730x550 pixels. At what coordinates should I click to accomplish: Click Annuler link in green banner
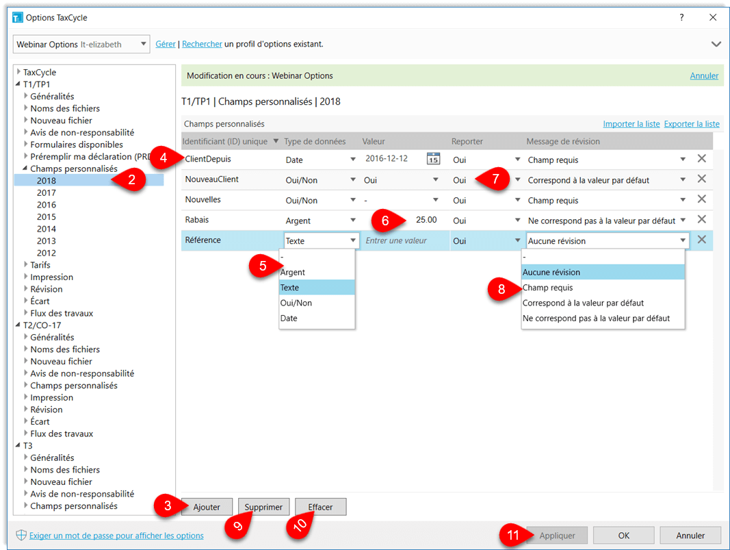pyautogui.click(x=704, y=75)
